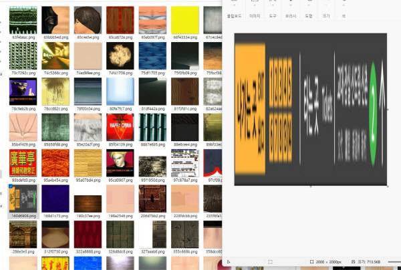This screenshot has height=270, width=401.
Task: Select the dark light-beam thumbnail 75f0fb09.png
Action: tap(185, 56)
